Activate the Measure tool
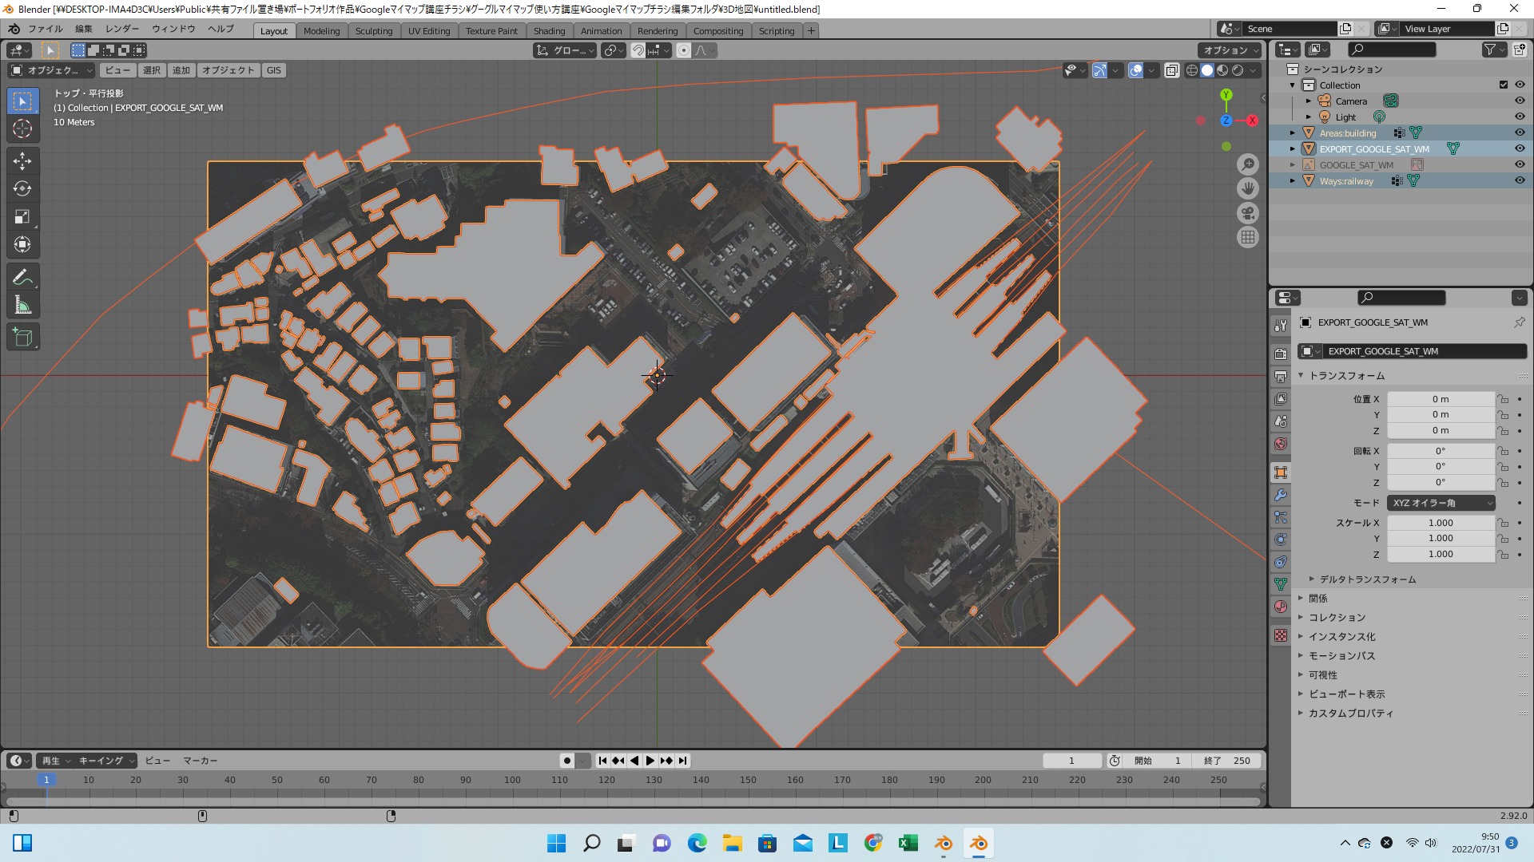Image resolution: width=1534 pixels, height=862 pixels. click(x=22, y=306)
